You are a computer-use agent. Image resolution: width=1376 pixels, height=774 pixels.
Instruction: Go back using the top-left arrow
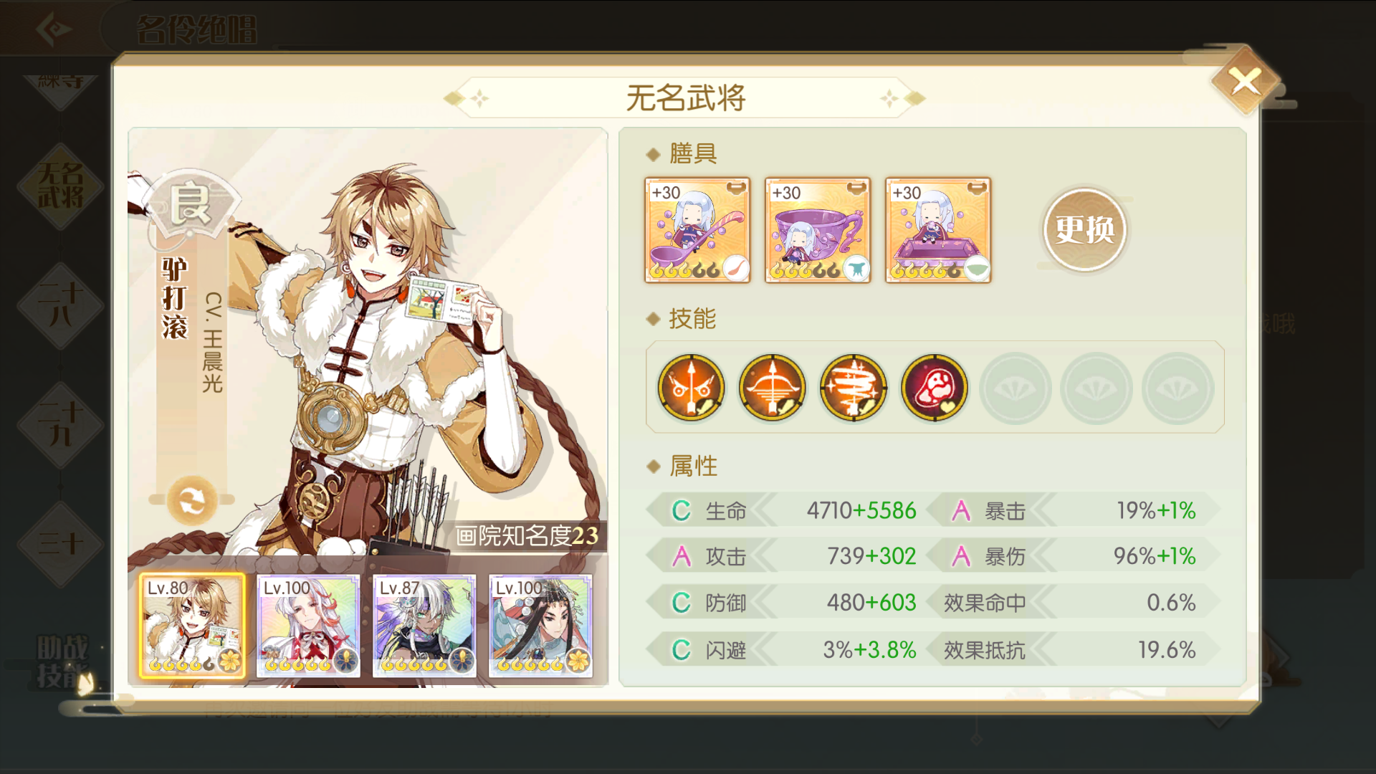[54, 29]
